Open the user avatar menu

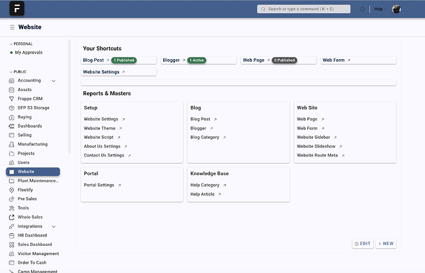pos(396,9)
